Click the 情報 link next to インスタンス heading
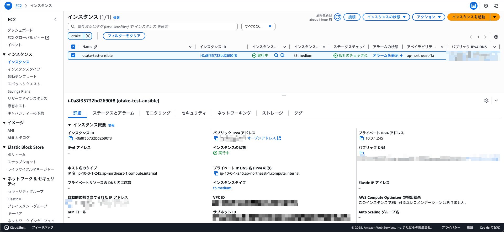This screenshot has height=232, width=504. pos(116,18)
